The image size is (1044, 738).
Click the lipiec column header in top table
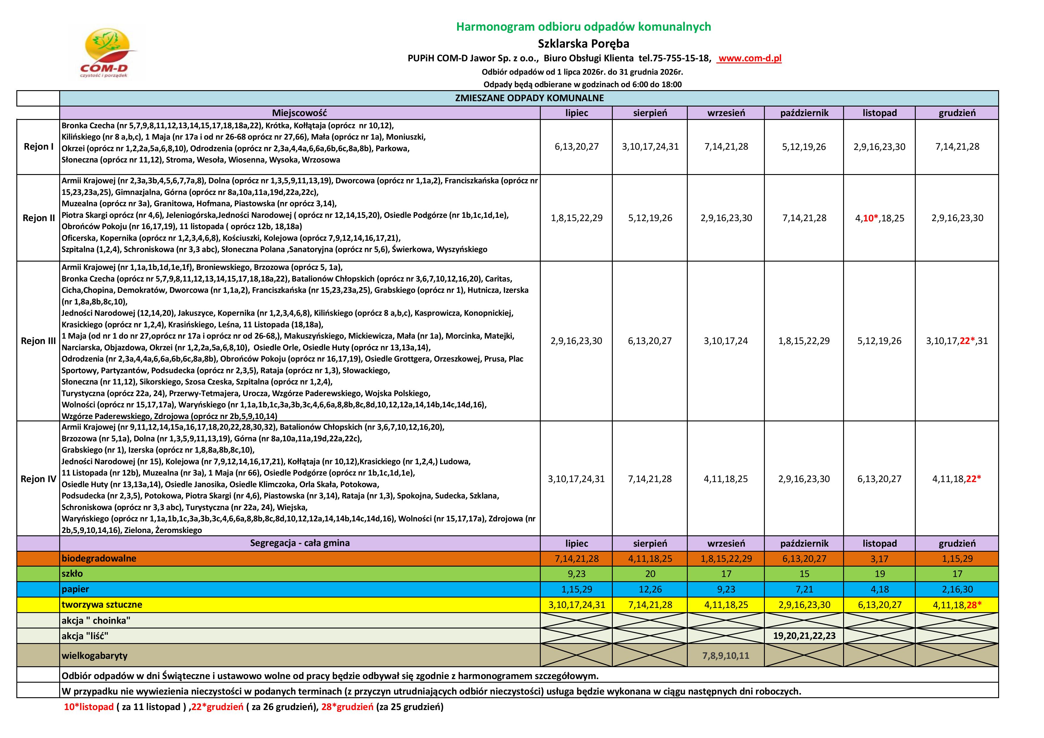[576, 113]
